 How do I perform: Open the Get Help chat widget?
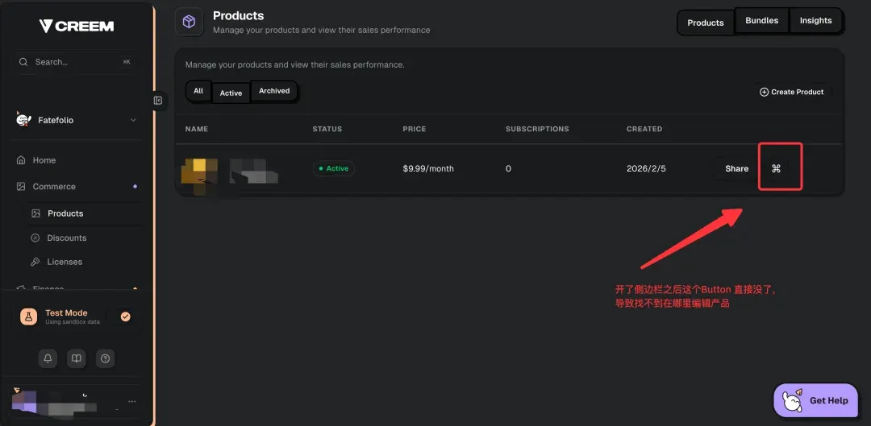(x=815, y=400)
